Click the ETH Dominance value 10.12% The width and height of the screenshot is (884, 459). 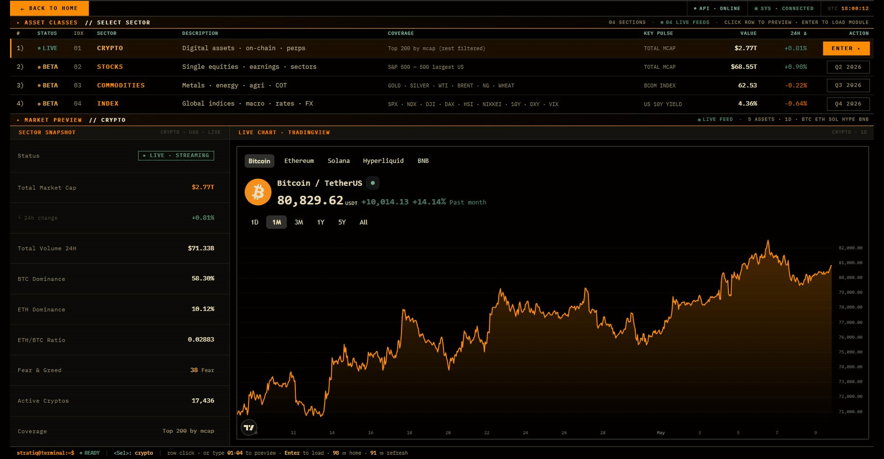[203, 308]
